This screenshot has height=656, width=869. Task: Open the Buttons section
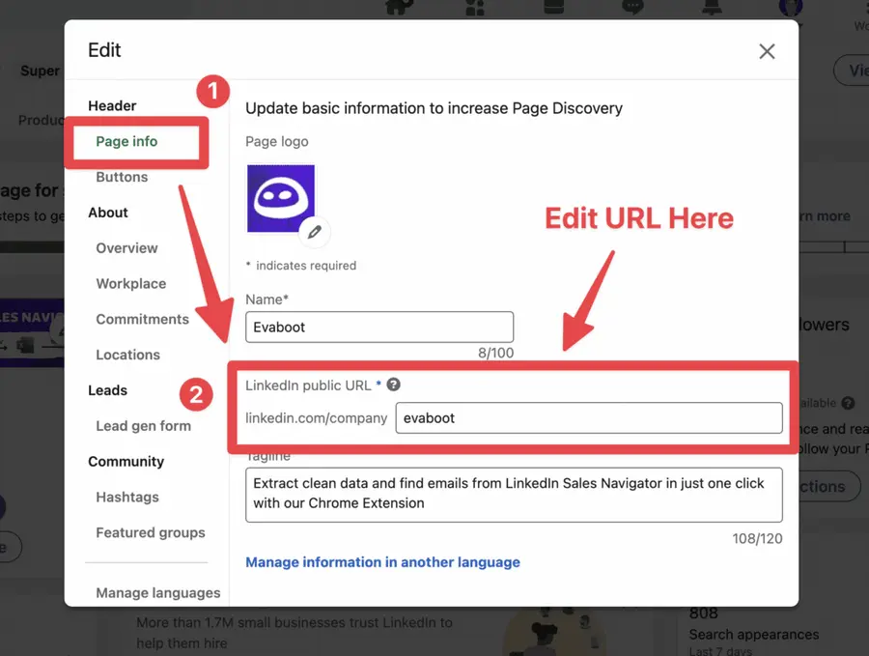tap(122, 177)
